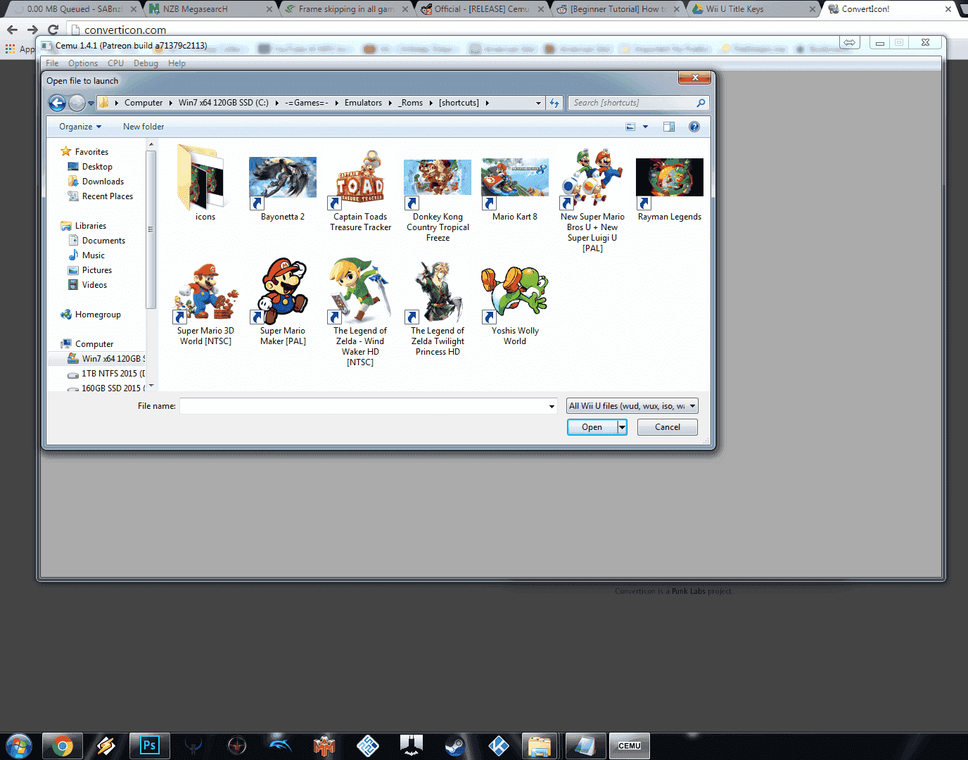
Task: Open Photoshop from the taskbar
Action: pos(150,746)
